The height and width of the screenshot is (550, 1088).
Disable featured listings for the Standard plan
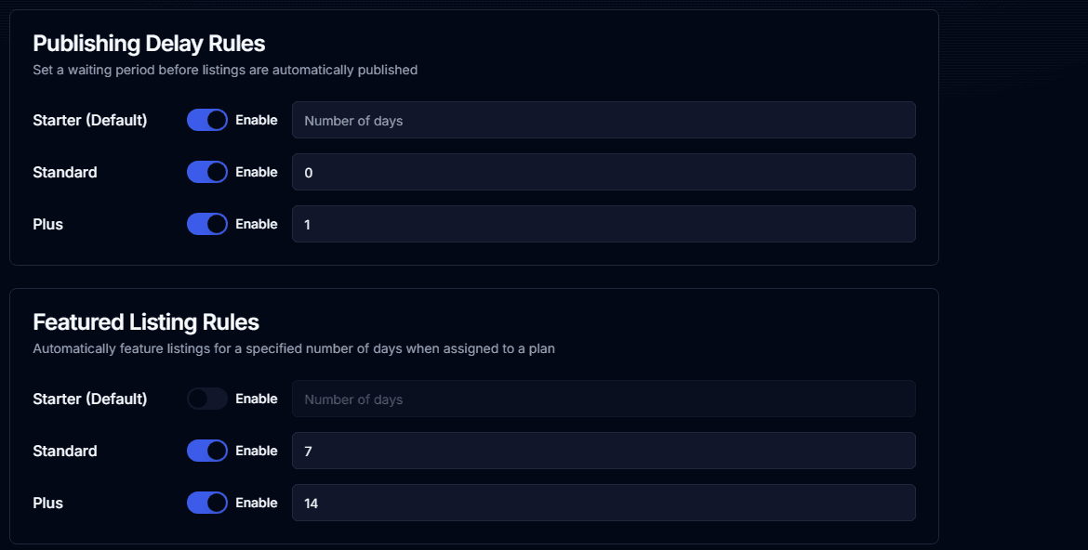(206, 451)
